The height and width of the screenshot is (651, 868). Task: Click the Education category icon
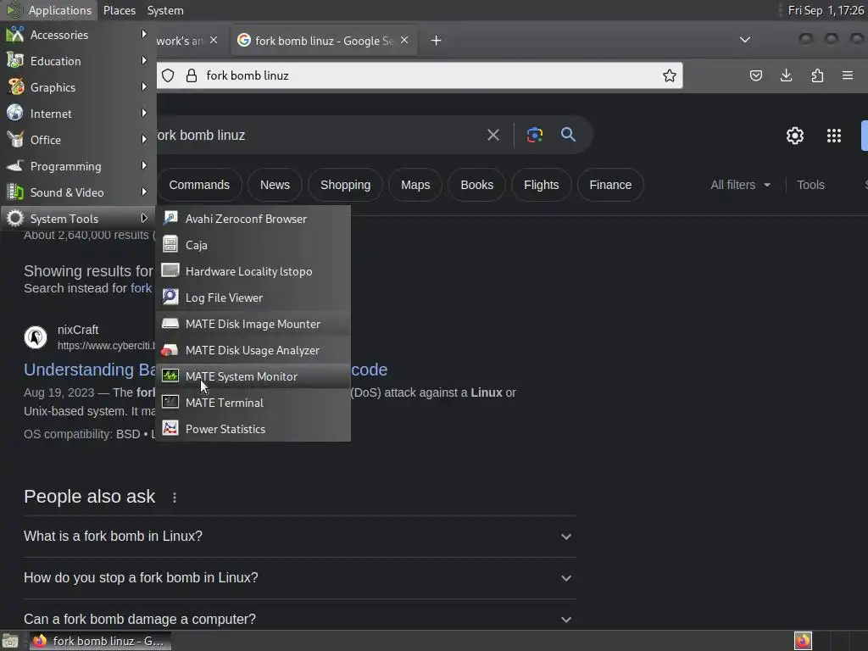tap(15, 60)
